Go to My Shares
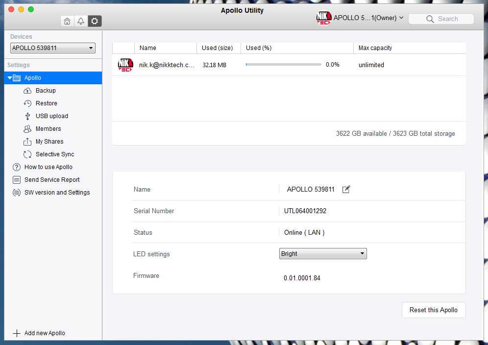Image resolution: width=488 pixels, height=345 pixels. [49, 142]
